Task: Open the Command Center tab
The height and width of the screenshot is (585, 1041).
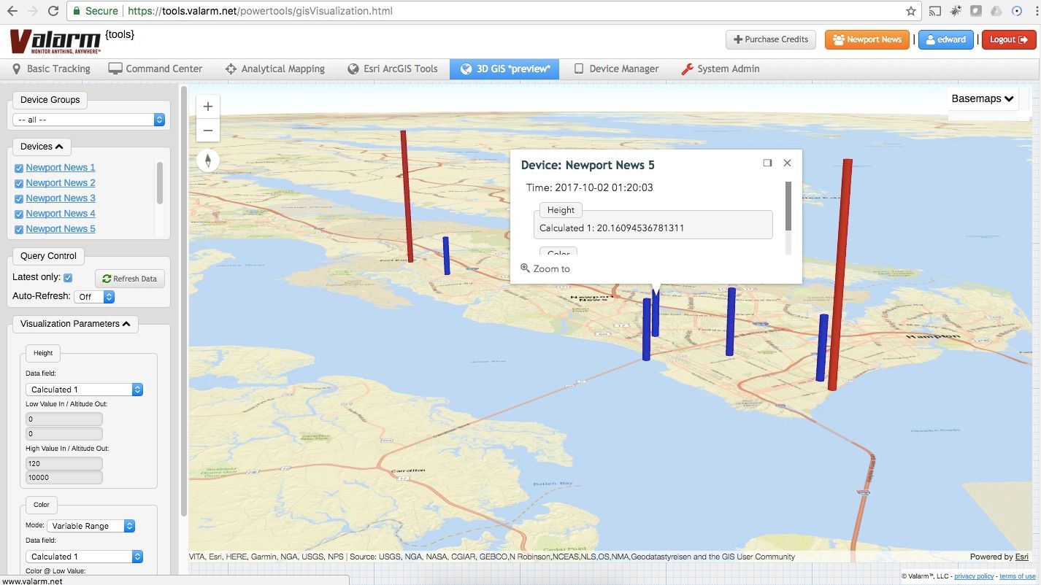Action: 155,69
